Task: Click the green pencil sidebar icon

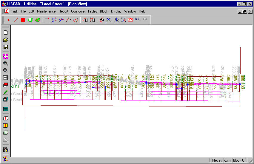Action: [6, 92]
